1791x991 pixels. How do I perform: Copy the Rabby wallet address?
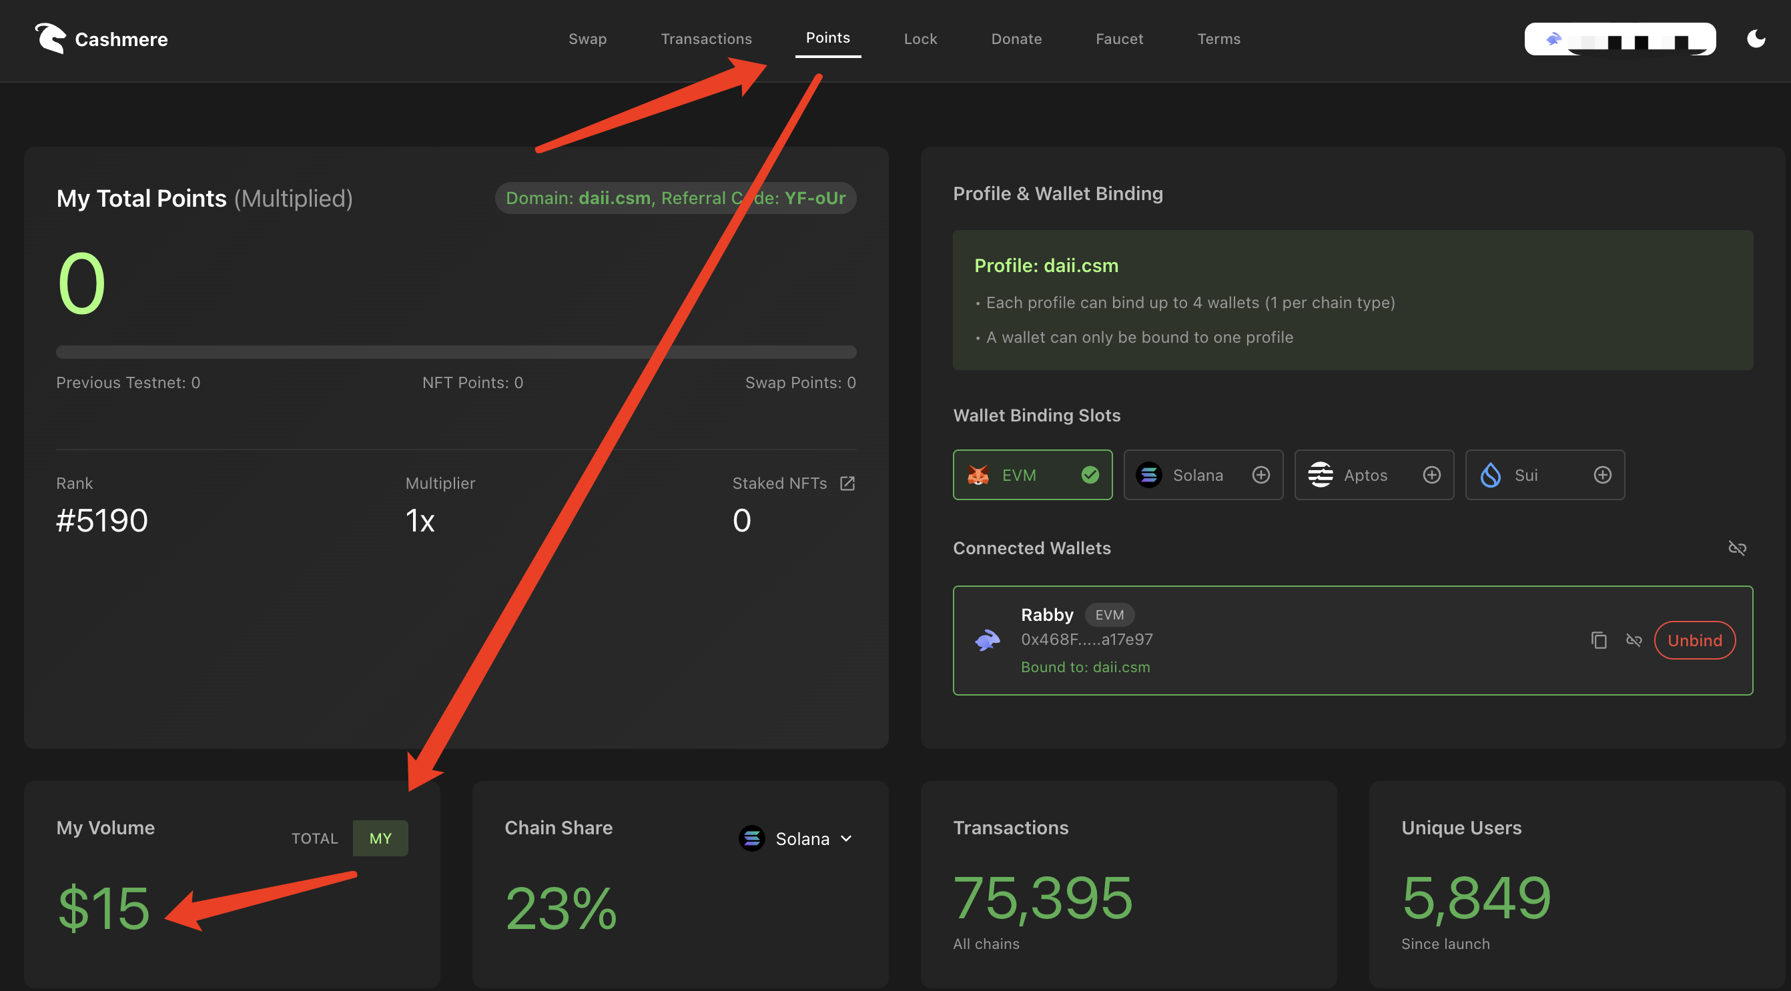pyautogui.click(x=1598, y=640)
